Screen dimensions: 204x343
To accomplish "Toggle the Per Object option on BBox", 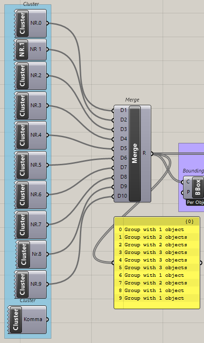I will (195, 202).
